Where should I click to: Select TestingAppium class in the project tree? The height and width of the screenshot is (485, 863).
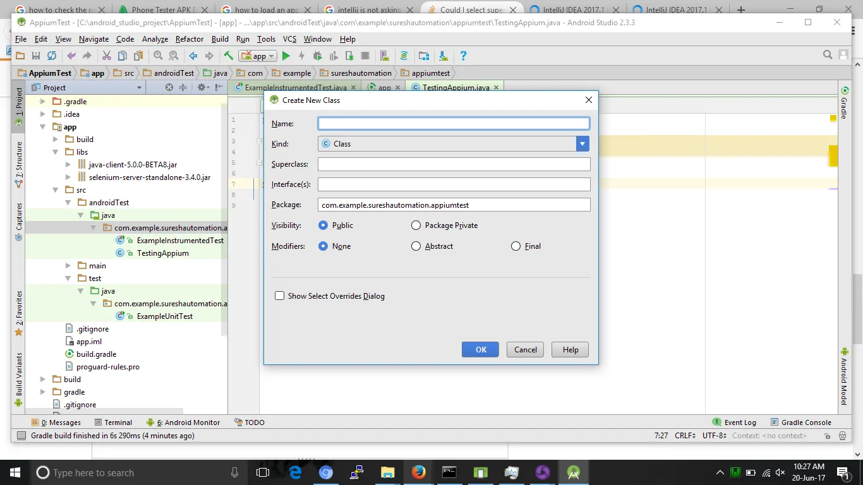[162, 253]
